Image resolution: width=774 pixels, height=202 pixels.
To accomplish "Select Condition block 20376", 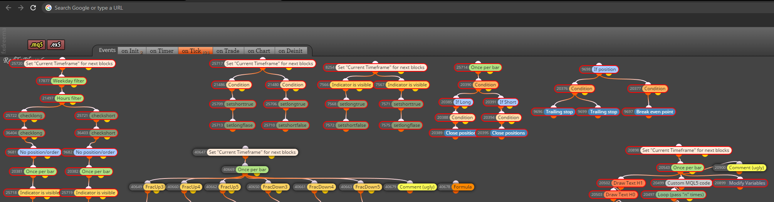I will [x=575, y=89].
